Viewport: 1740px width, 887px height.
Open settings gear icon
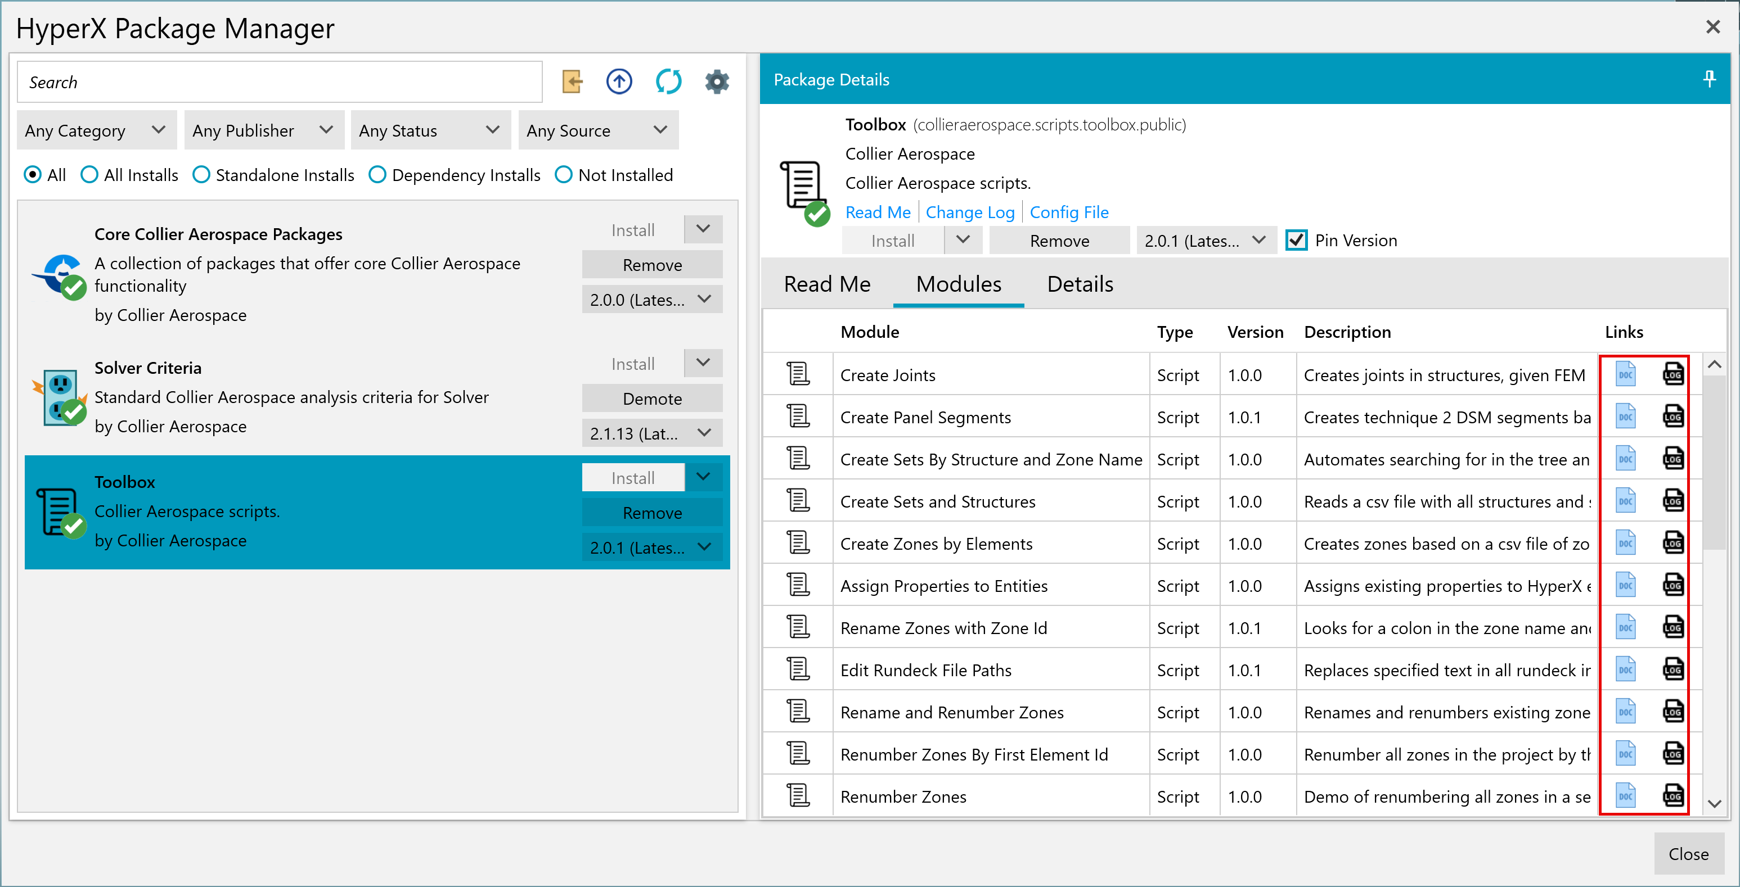(x=717, y=82)
